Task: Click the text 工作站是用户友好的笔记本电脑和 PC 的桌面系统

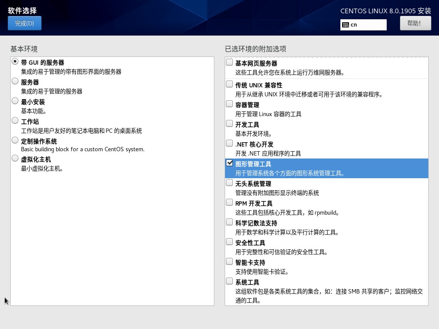Action: 81,131
